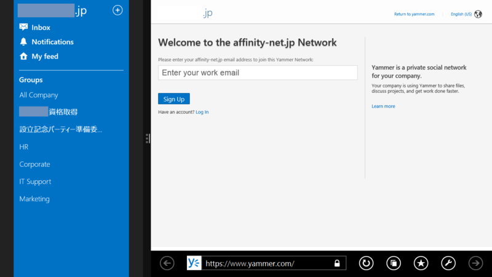Image resolution: width=492 pixels, height=277 pixels.
Task: Click the padlock security icon
Action: tap(337, 263)
